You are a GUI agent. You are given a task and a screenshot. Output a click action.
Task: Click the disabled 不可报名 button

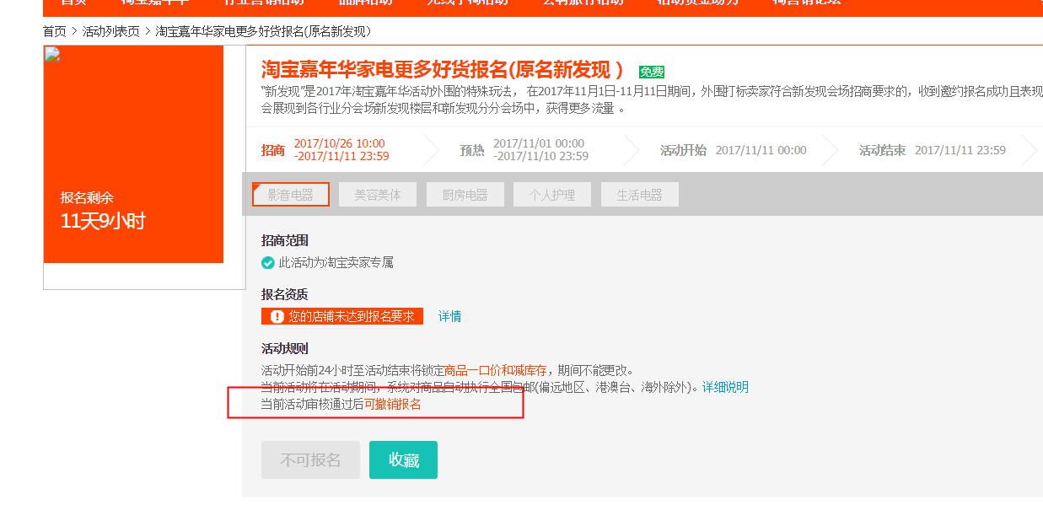[x=310, y=459]
